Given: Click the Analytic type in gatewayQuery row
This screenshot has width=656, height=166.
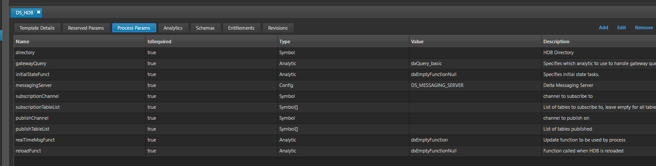Looking at the screenshot, I should click(x=288, y=63).
